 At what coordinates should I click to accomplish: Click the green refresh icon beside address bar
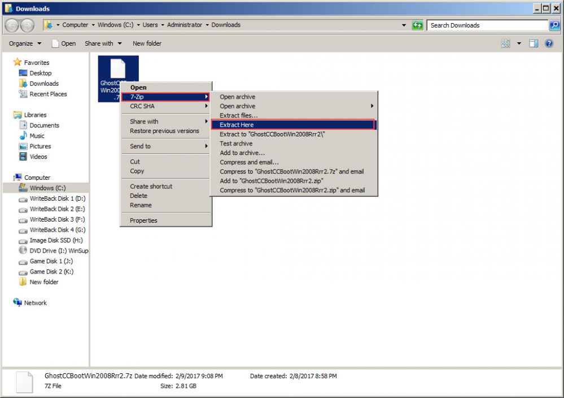(417, 25)
